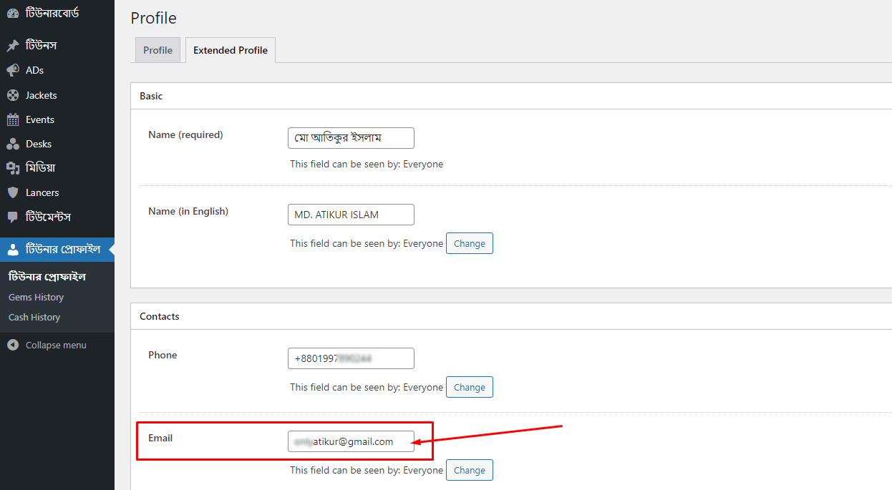Click the Name (required) input field
The width and height of the screenshot is (892, 490).
coord(351,138)
